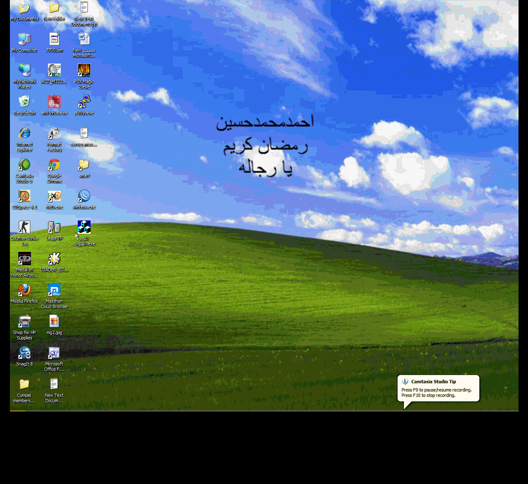
Task: Select the Microsoft Office F... shortcut
Action: click(x=54, y=353)
